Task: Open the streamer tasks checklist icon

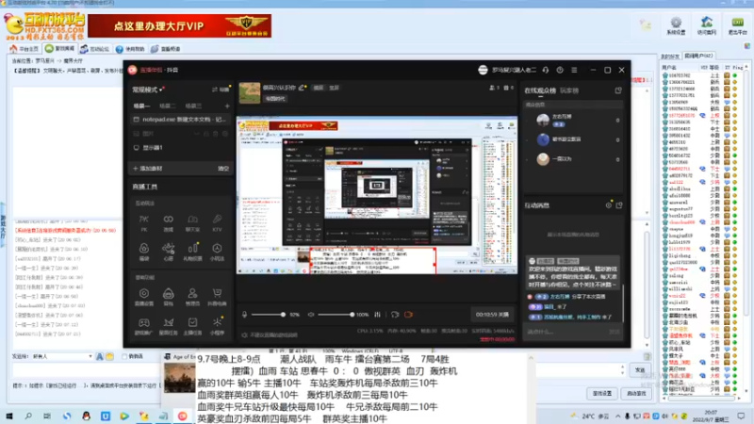Action: (192, 325)
